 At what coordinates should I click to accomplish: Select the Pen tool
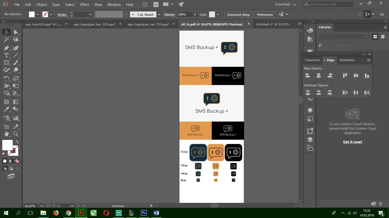[6, 48]
